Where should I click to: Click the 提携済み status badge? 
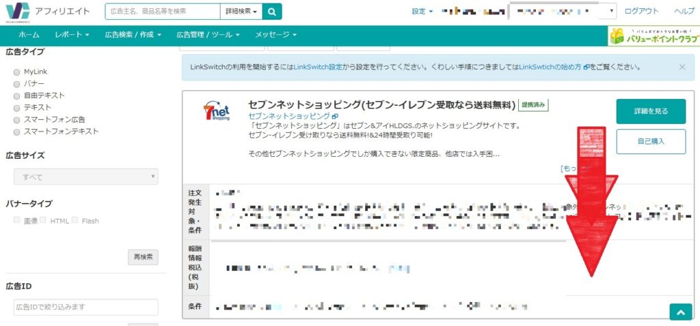533,105
